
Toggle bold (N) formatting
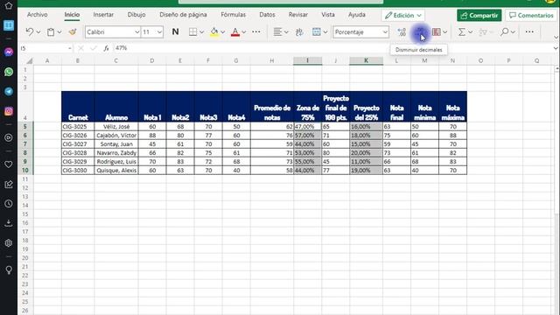[x=175, y=31]
